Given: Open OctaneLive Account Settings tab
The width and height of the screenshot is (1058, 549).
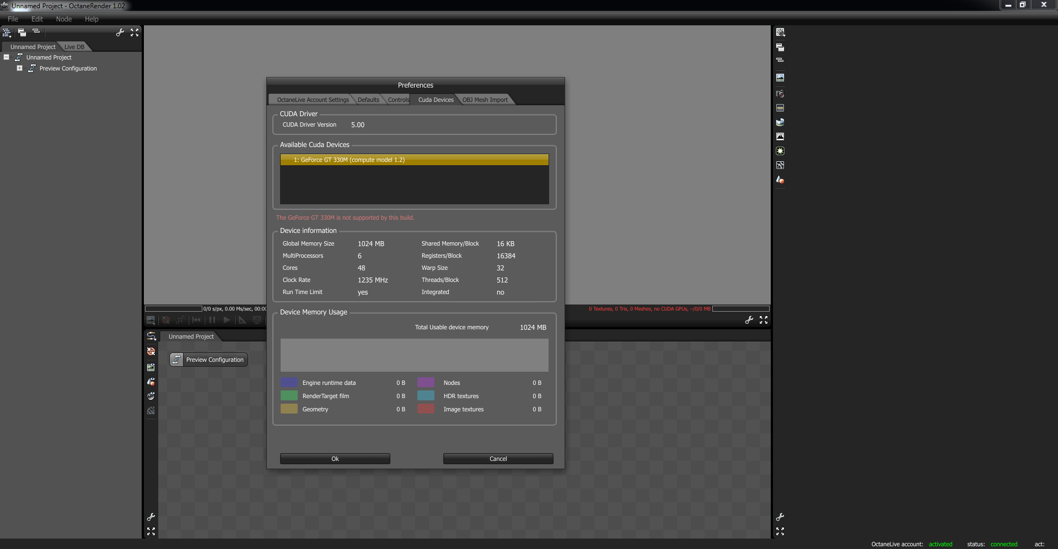Looking at the screenshot, I should click(x=313, y=100).
